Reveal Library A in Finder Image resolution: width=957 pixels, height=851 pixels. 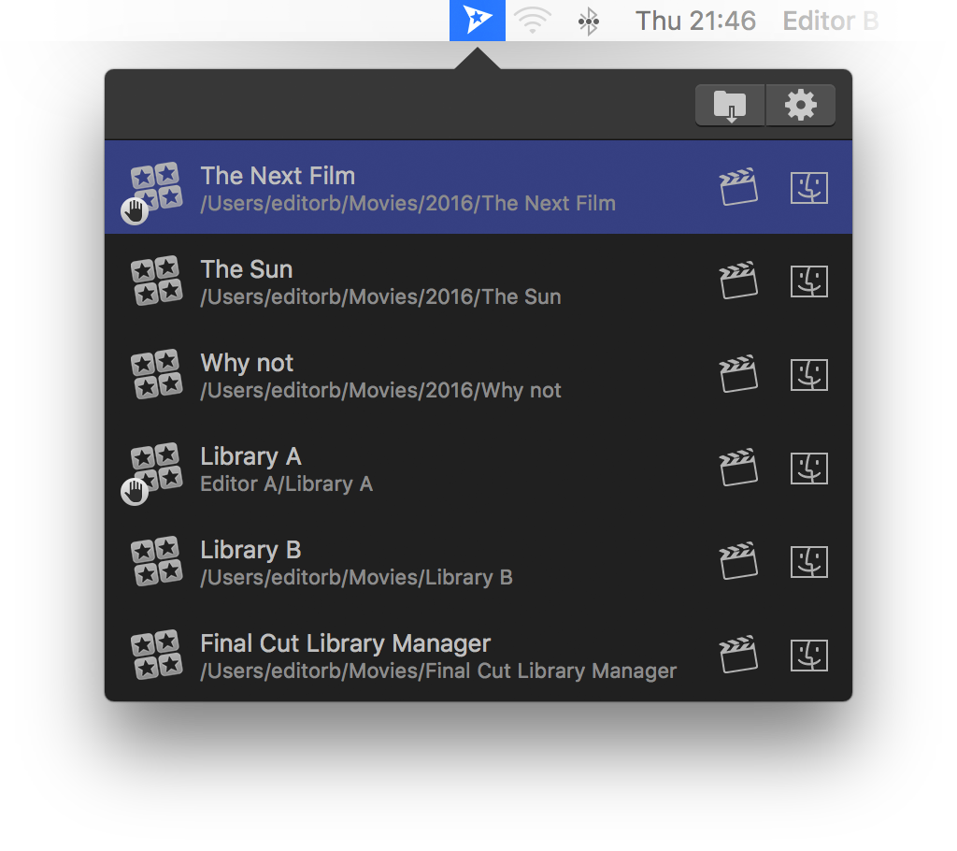pos(809,469)
